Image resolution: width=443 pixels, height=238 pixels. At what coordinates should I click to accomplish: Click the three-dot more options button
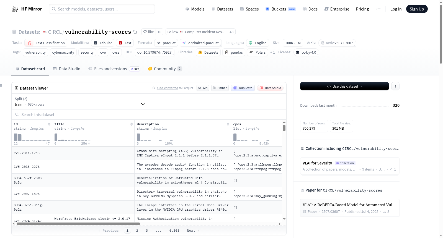(395, 86)
